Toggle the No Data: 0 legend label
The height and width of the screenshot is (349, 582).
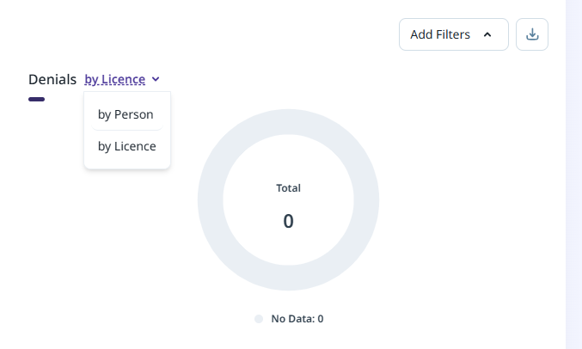[x=297, y=319]
